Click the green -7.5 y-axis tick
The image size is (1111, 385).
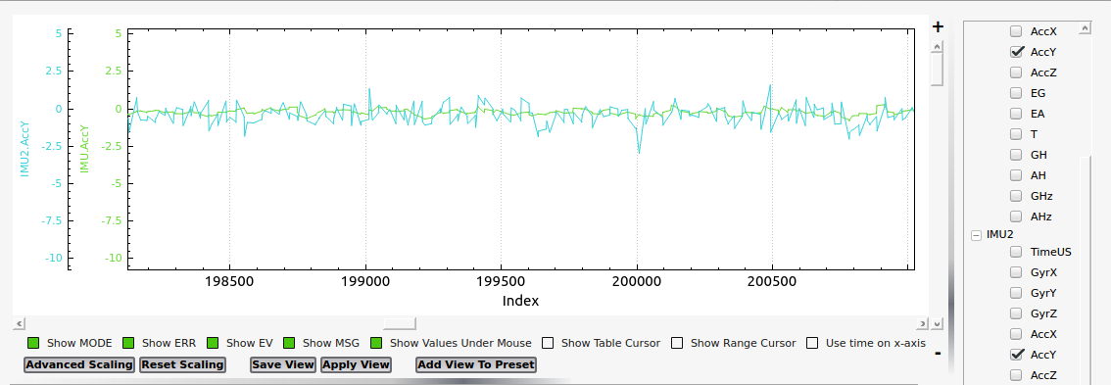coord(112,220)
